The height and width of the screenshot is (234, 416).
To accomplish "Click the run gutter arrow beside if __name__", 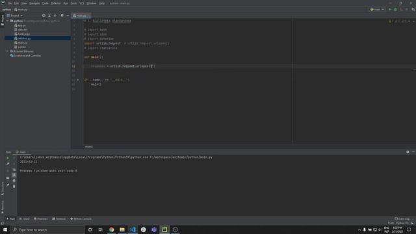I will [x=78, y=79].
